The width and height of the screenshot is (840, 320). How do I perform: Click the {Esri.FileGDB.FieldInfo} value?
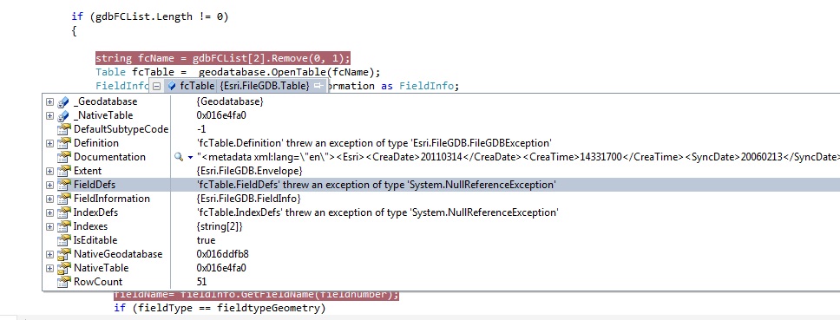click(x=248, y=199)
